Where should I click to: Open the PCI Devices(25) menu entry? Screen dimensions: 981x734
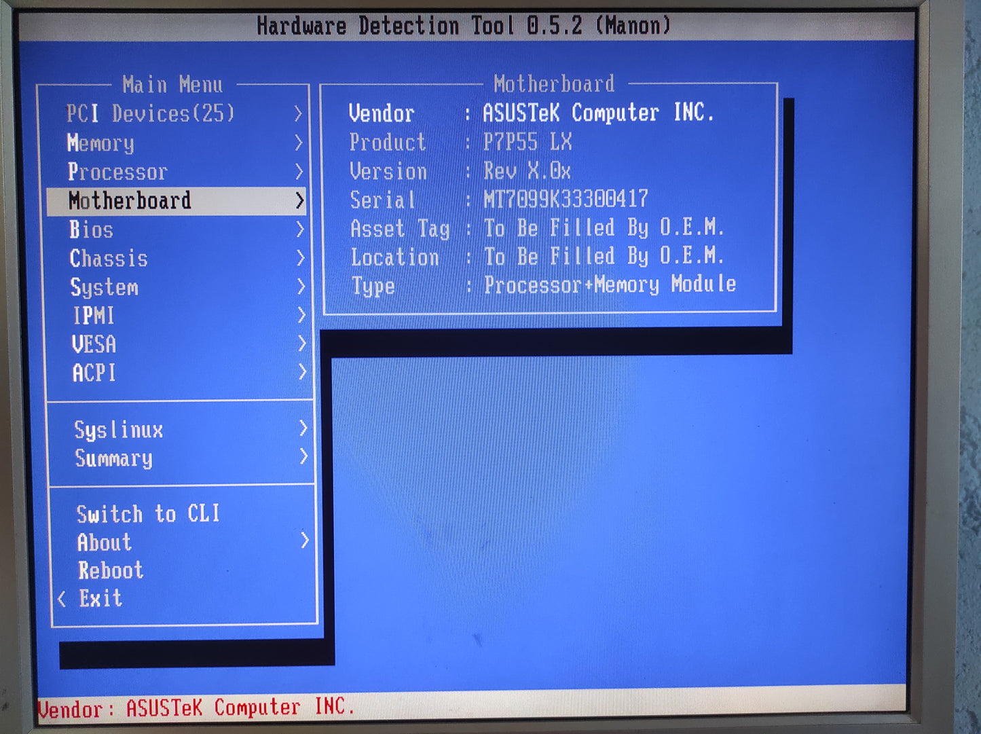coord(150,113)
